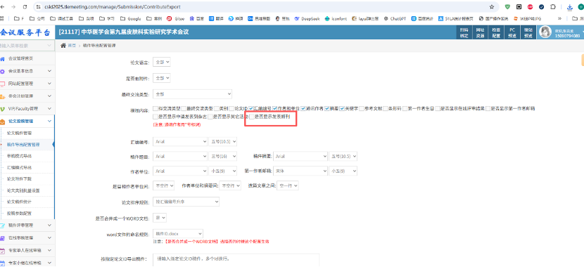The width and height of the screenshot is (584, 267).
Task: Click the browser address bar URL
Action: tap(113, 7)
